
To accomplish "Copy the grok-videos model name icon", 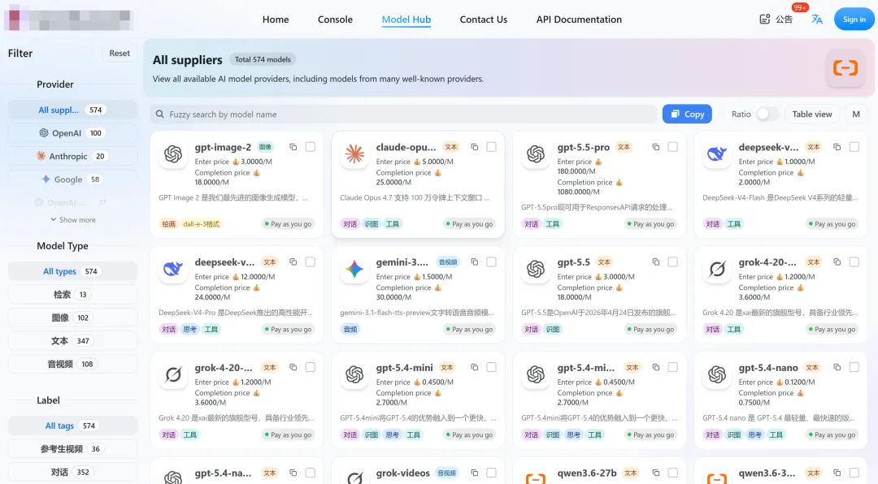I will pos(474,473).
